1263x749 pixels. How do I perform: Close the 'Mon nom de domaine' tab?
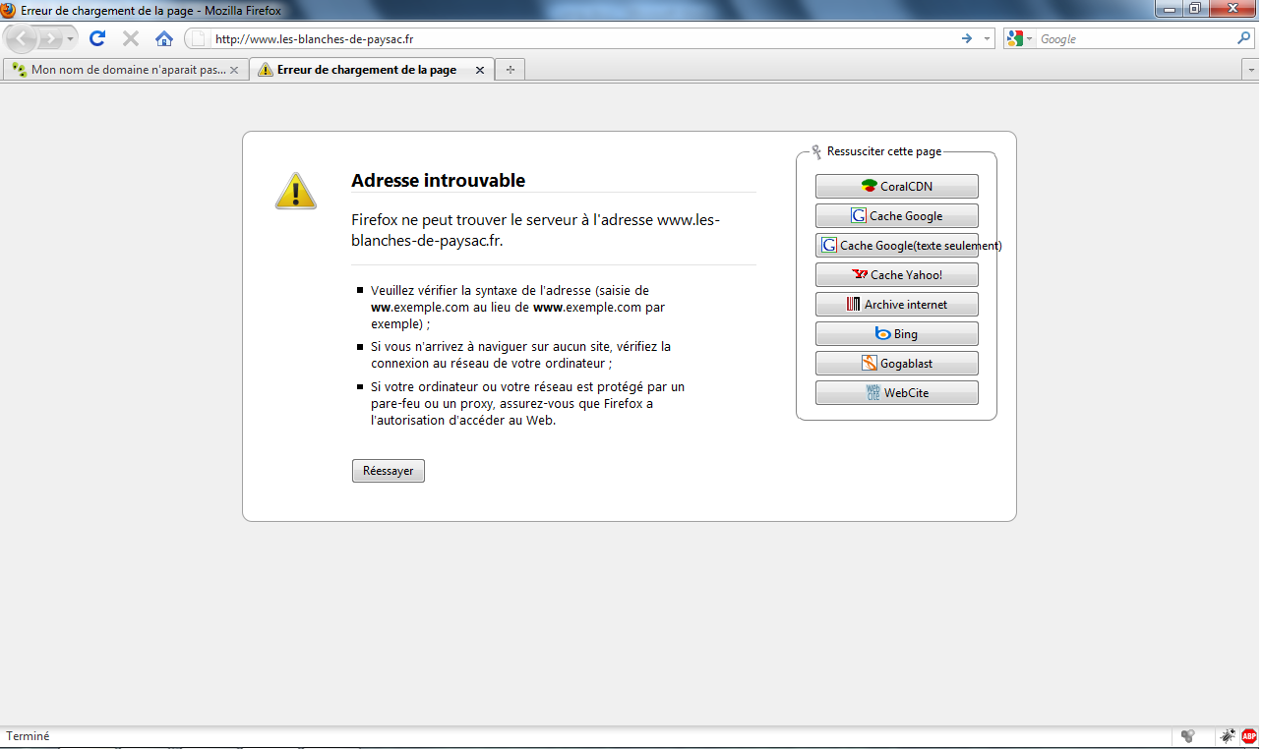[x=234, y=71]
